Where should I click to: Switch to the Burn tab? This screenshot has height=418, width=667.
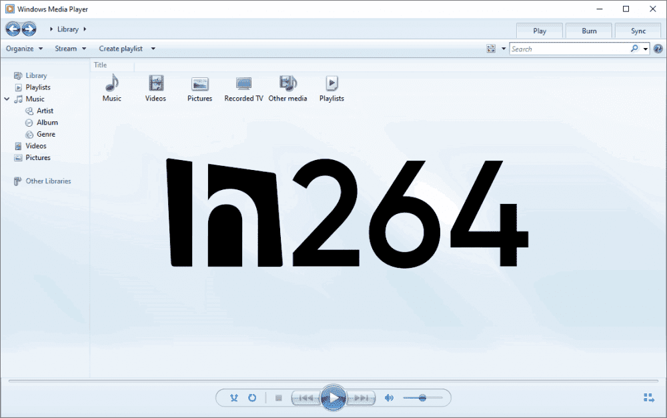click(589, 31)
